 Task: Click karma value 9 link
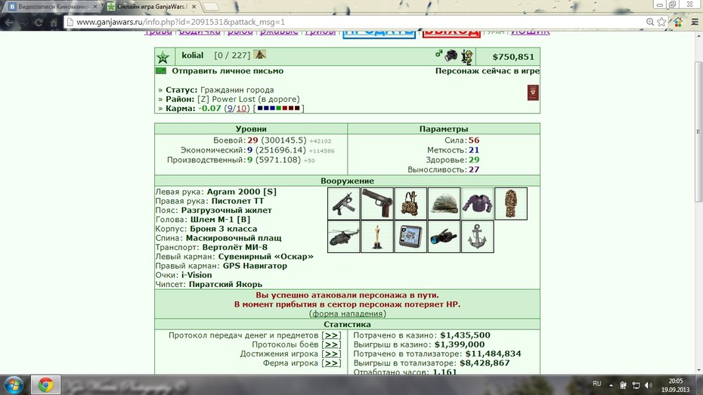coord(230,108)
